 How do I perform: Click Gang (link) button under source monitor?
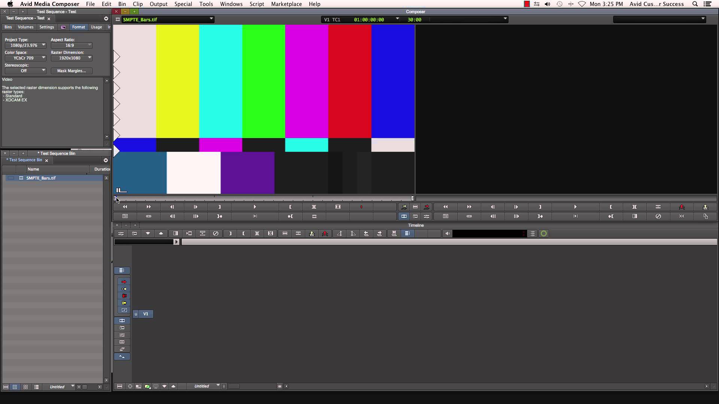click(149, 216)
